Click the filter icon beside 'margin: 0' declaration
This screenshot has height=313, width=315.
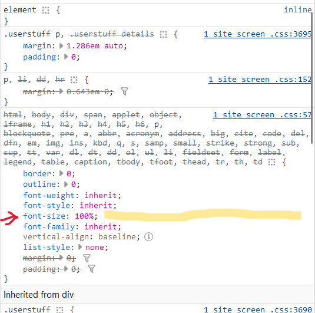(87, 258)
